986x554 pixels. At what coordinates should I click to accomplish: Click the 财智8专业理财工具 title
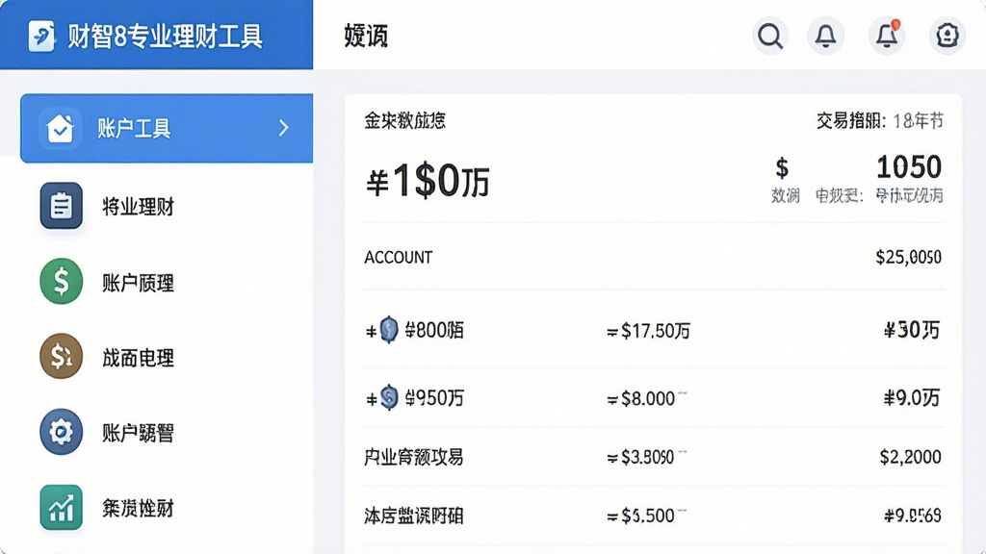(165, 36)
